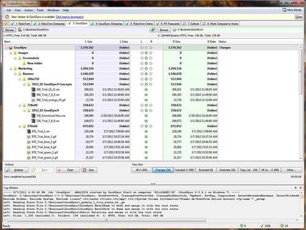
Task: Open the Tools menu
Action: point(40,10)
